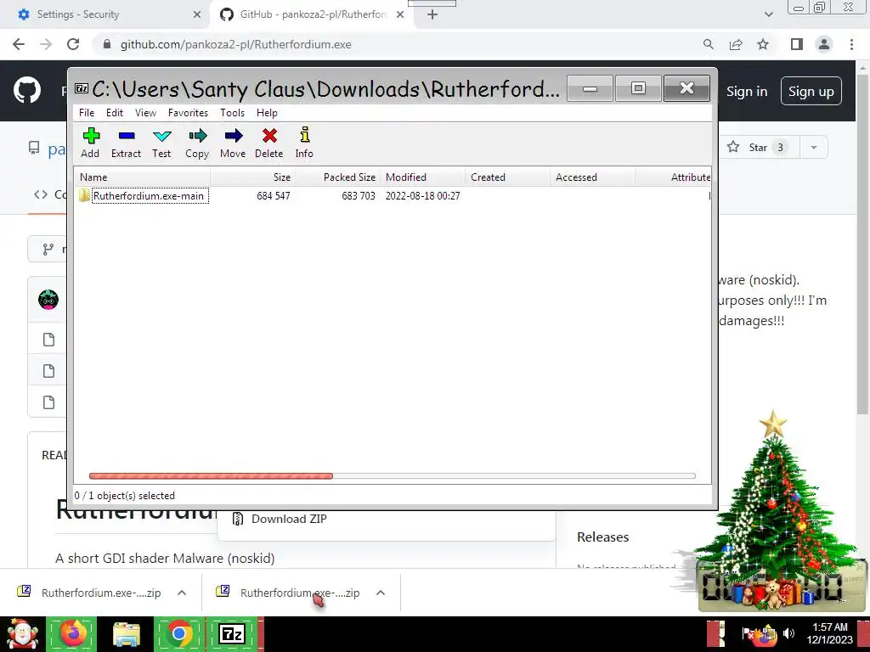Click the Move toolbar icon in 7-Zip
The height and width of the screenshot is (652, 870).
click(x=233, y=143)
